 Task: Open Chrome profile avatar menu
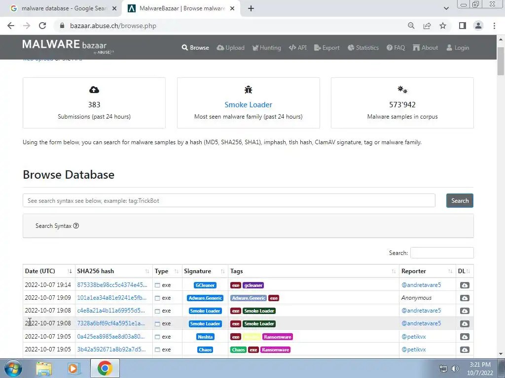tap(478, 26)
